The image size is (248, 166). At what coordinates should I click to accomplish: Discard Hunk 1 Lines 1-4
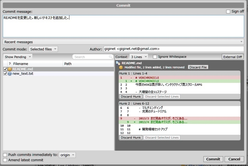pyautogui.click(x=131, y=96)
